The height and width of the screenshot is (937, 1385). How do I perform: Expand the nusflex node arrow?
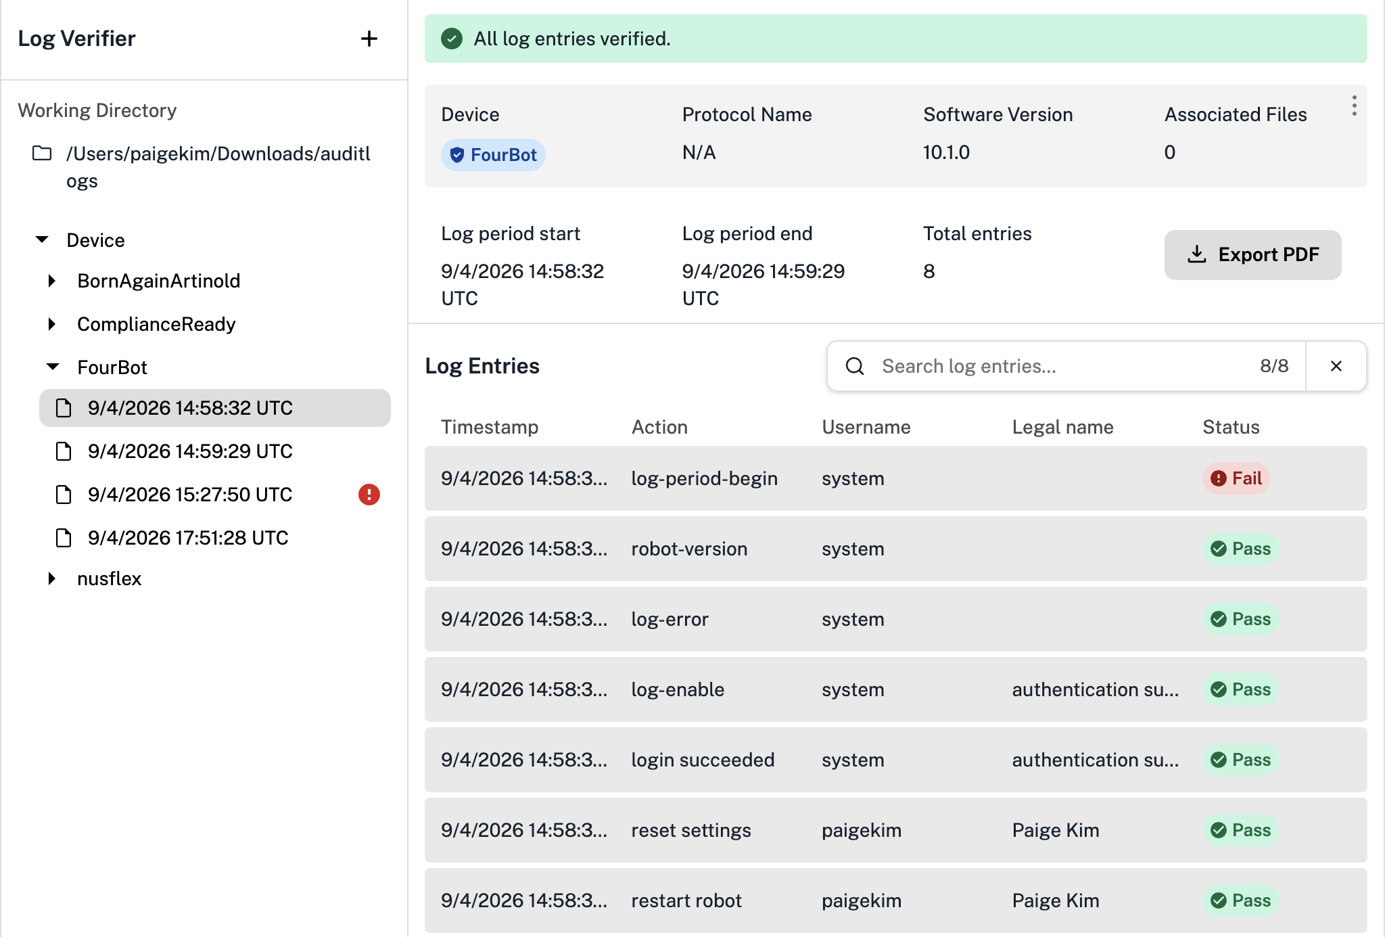[x=52, y=578]
